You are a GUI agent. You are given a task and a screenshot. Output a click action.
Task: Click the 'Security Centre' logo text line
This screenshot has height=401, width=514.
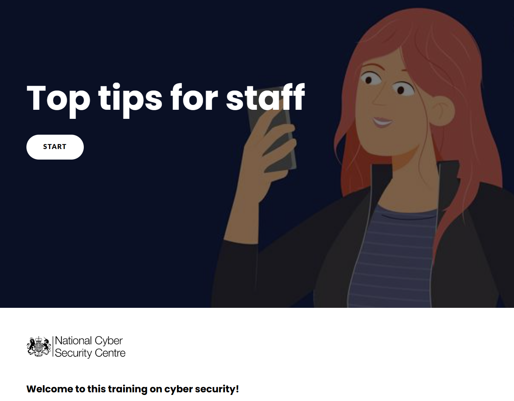(90, 353)
